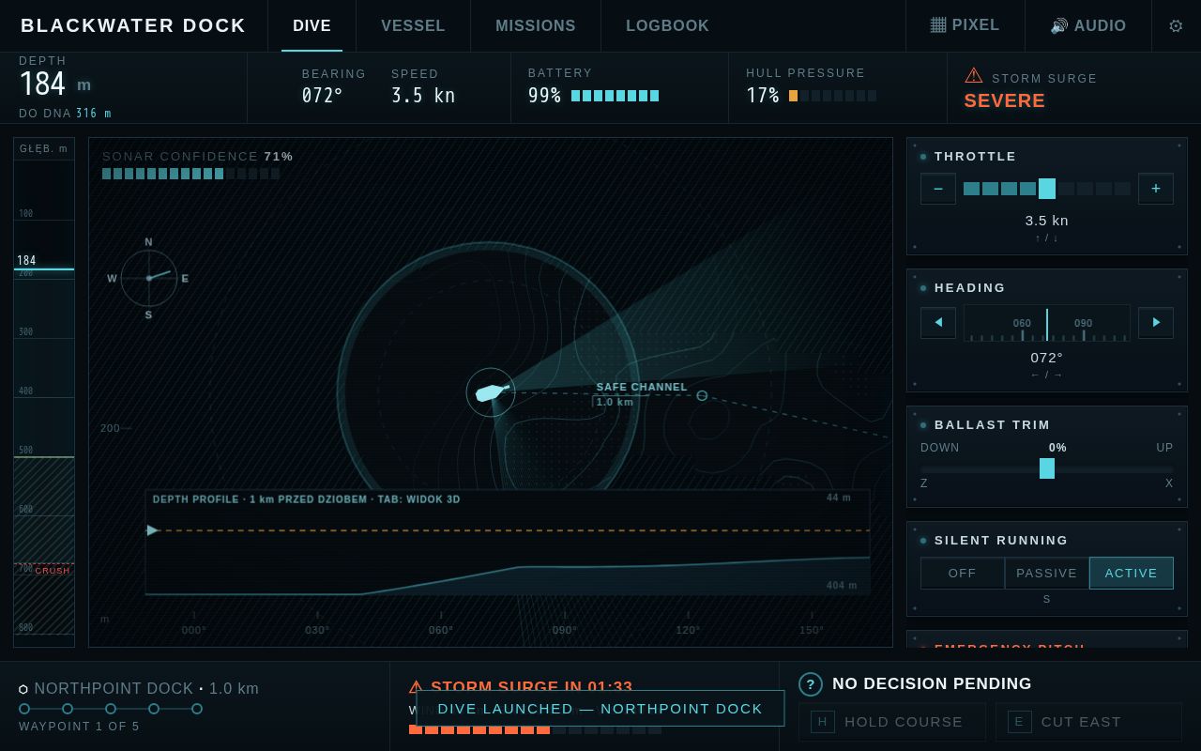Turn heading right with the arrow button
Image resolution: width=1201 pixels, height=751 pixels.
1156,323
